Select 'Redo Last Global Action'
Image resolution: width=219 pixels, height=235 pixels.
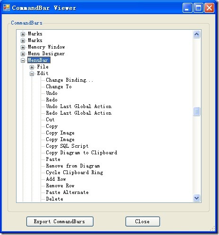click(79, 113)
